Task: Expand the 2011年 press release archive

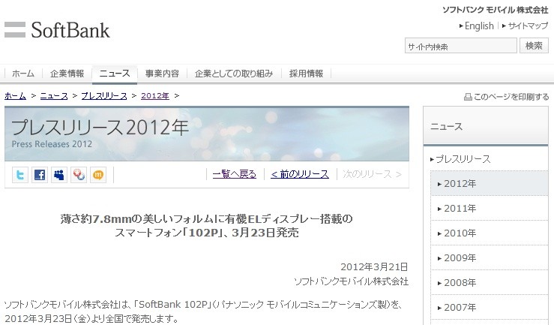Action: coord(489,209)
